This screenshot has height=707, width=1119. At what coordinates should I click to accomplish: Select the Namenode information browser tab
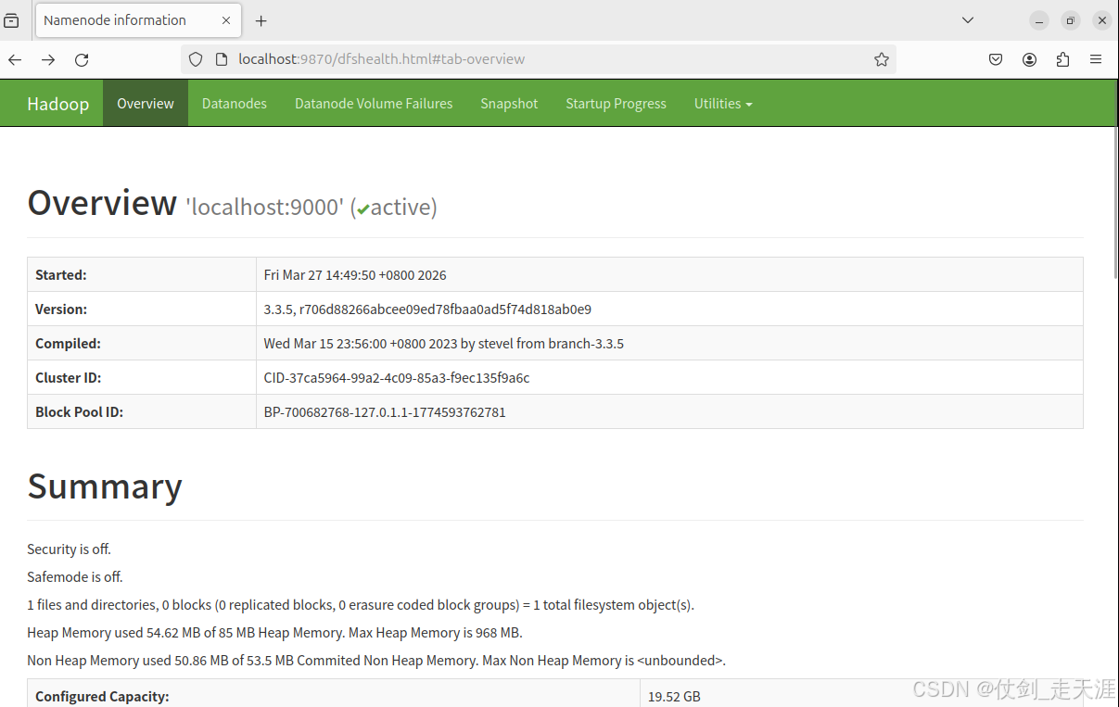click(x=139, y=20)
